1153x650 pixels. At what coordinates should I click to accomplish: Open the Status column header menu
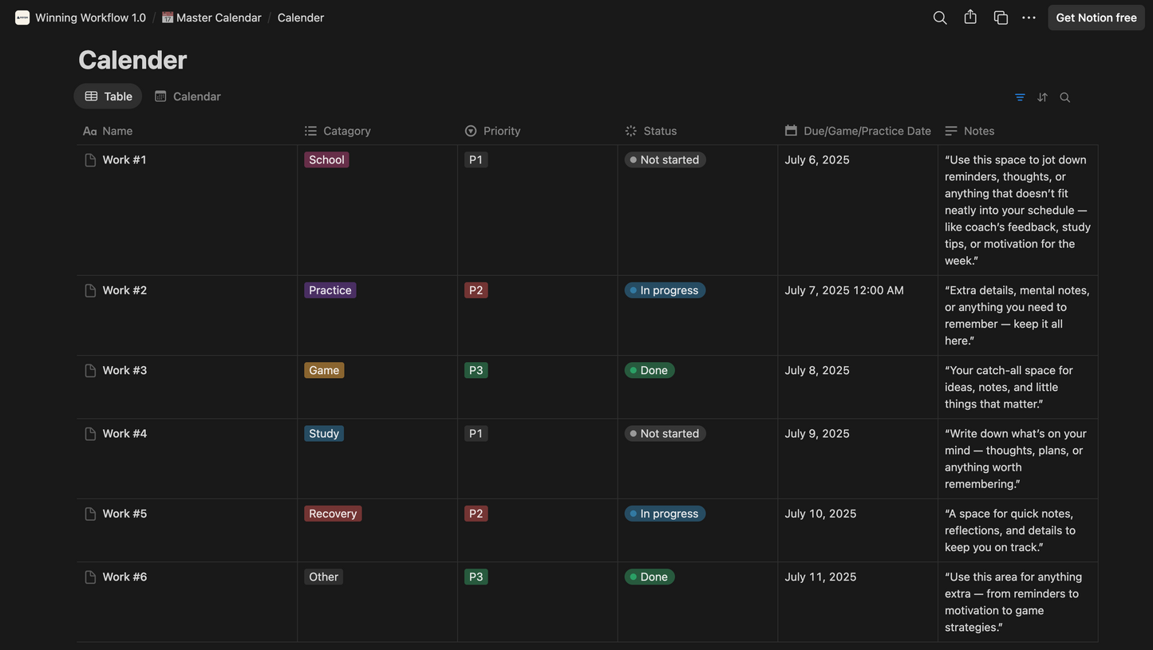(x=659, y=131)
